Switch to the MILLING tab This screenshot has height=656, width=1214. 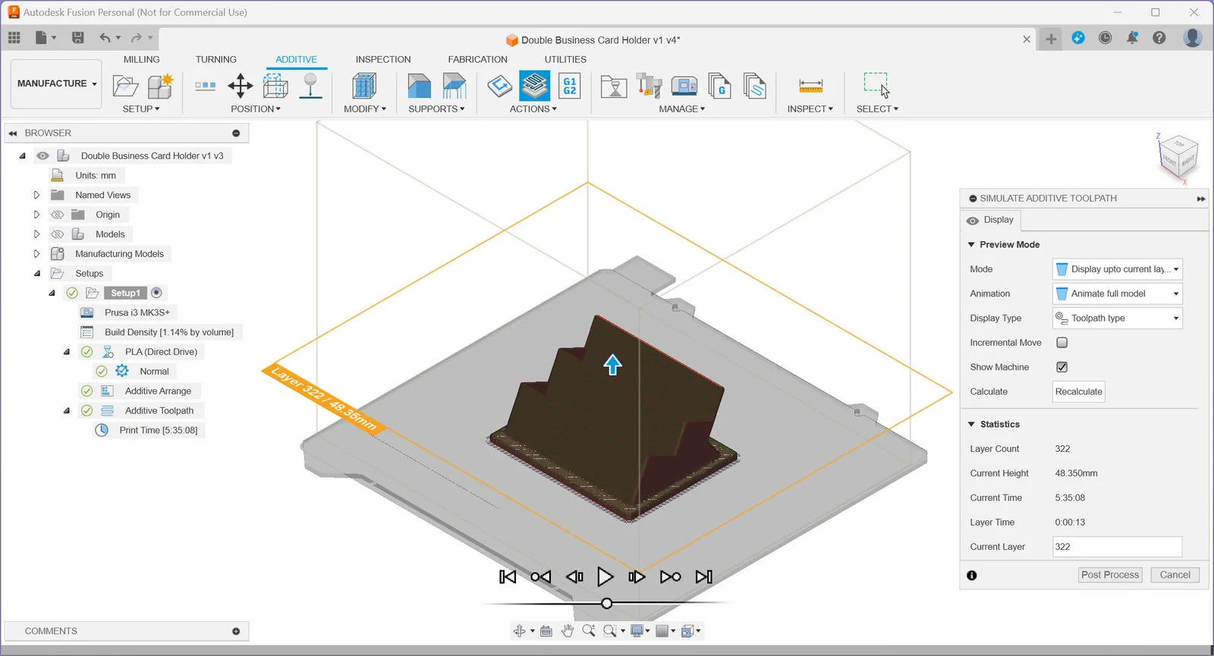point(142,59)
